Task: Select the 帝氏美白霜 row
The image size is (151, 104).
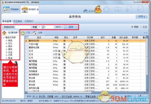Action: coord(85,88)
